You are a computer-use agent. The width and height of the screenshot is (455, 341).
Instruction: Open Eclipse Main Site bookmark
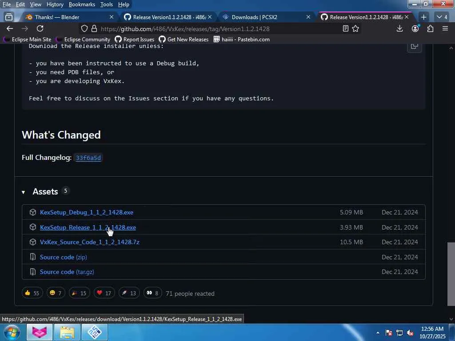pyautogui.click(x=28, y=40)
